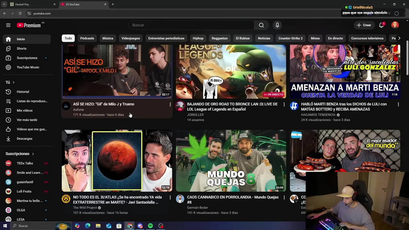The height and width of the screenshot is (230, 409).
Task: Open File Explorer from the taskbar
Action: (98, 226)
